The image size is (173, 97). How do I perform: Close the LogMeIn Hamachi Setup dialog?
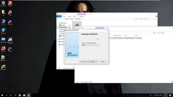click(x=107, y=30)
